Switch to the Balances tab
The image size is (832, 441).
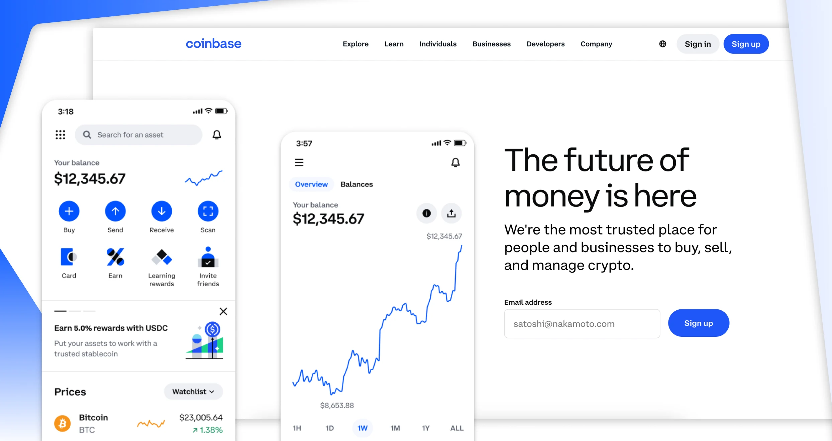pyautogui.click(x=356, y=184)
